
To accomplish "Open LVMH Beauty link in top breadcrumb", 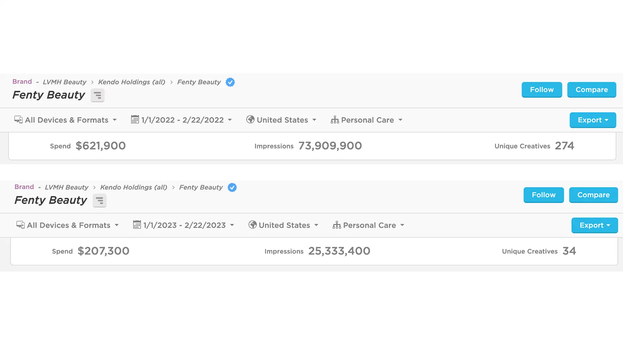I will [65, 82].
